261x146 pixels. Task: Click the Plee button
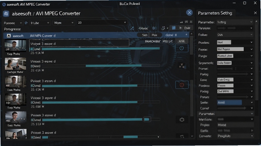pyautogui.click(x=154, y=35)
